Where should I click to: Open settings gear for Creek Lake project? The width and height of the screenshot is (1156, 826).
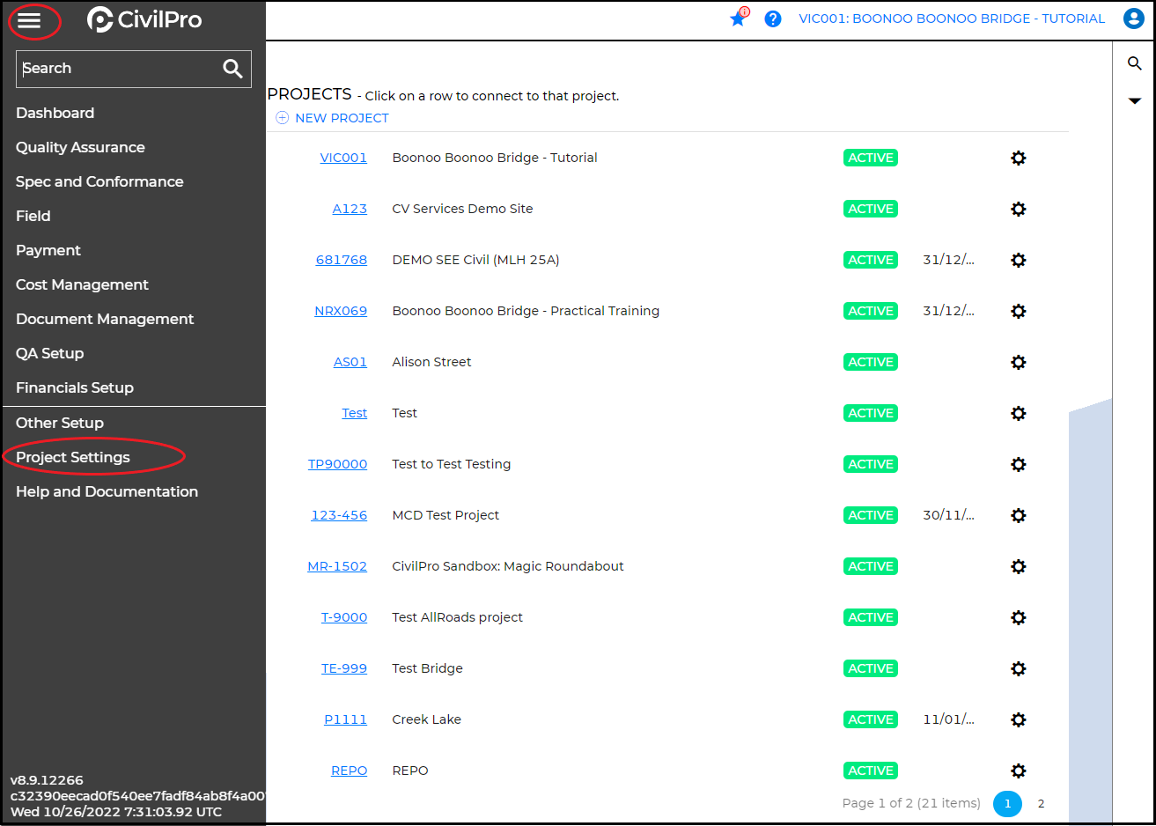coord(1019,720)
